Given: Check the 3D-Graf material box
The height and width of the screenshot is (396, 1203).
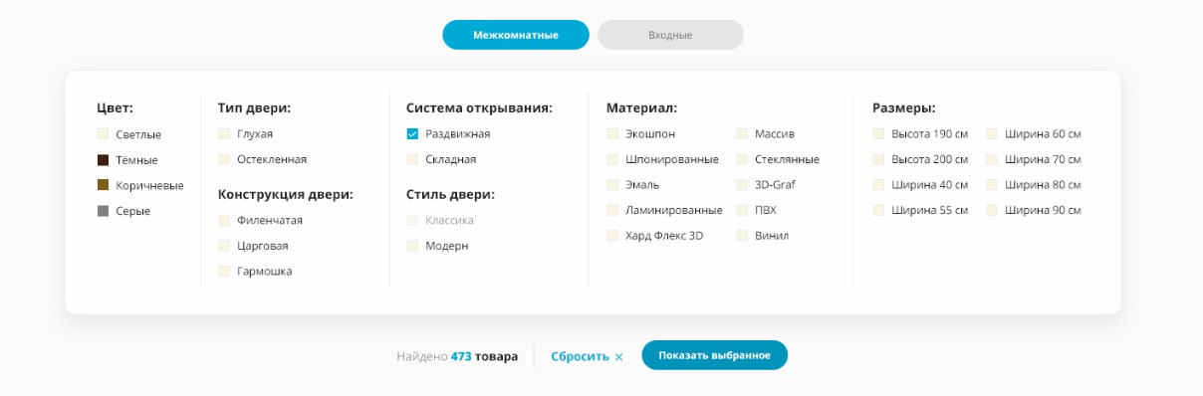Looking at the screenshot, I should coord(743,184).
